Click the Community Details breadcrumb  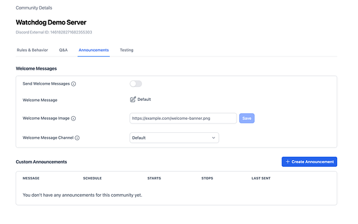[x=34, y=8]
